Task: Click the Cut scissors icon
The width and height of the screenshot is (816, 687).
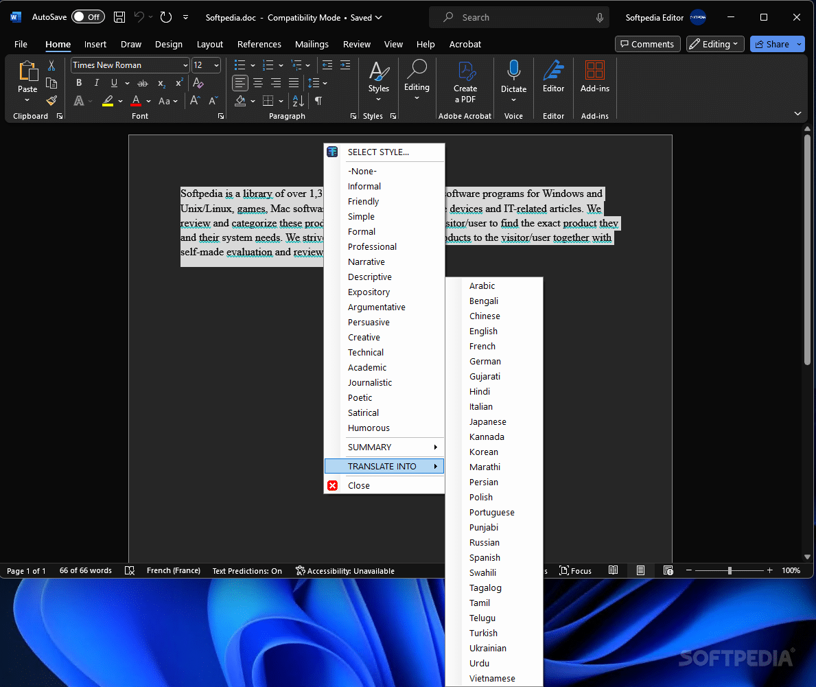Action: pyautogui.click(x=51, y=66)
